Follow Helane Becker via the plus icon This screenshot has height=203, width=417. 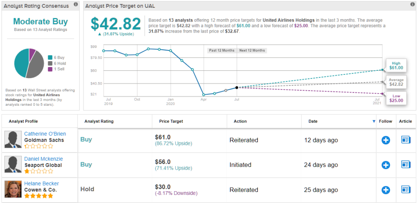click(386, 190)
